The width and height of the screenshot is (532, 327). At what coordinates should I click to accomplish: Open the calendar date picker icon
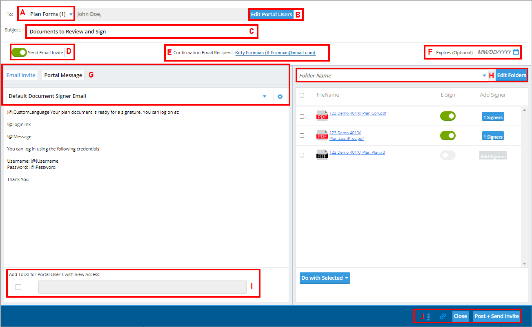(x=516, y=52)
